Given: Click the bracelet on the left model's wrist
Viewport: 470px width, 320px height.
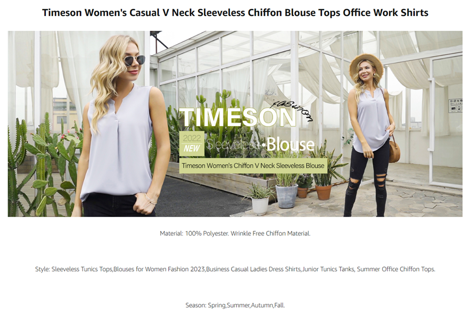Looking at the screenshot, I should tap(151, 199).
